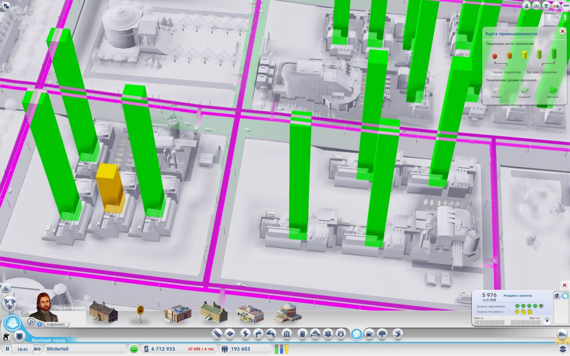
Task: Open the Government columns-building menu
Action: coord(287,333)
